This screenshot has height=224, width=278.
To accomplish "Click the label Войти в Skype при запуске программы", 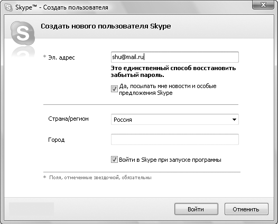I will coord(170,160).
